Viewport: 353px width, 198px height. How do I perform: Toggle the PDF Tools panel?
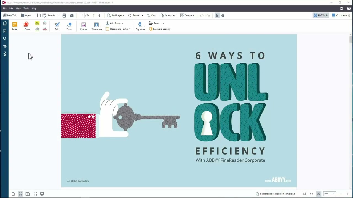pos(320,15)
